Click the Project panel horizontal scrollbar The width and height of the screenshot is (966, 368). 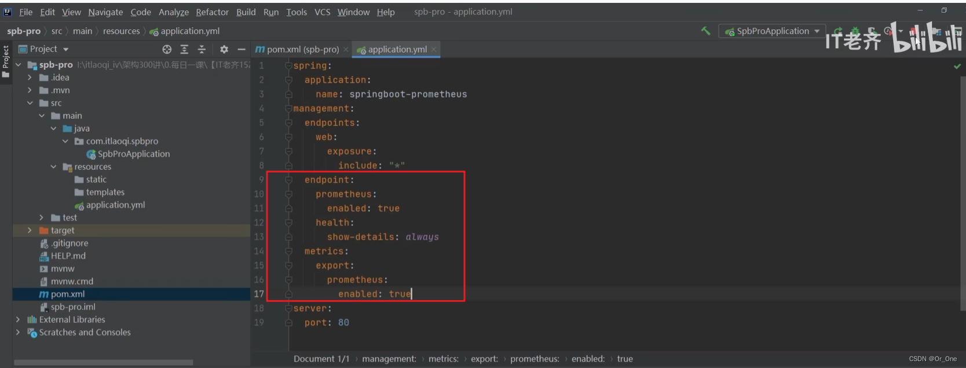[x=103, y=363]
